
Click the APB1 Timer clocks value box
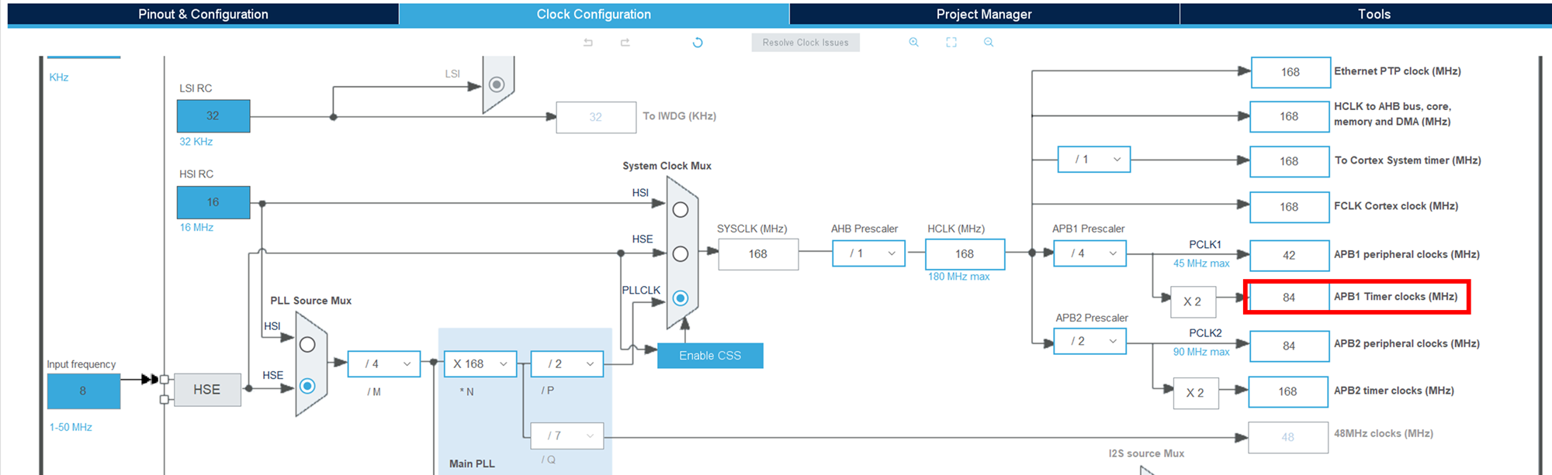coord(1290,298)
